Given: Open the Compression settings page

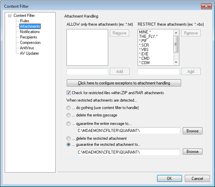Looking at the screenshot, I should pyautogui.click(x=30, y=43).
